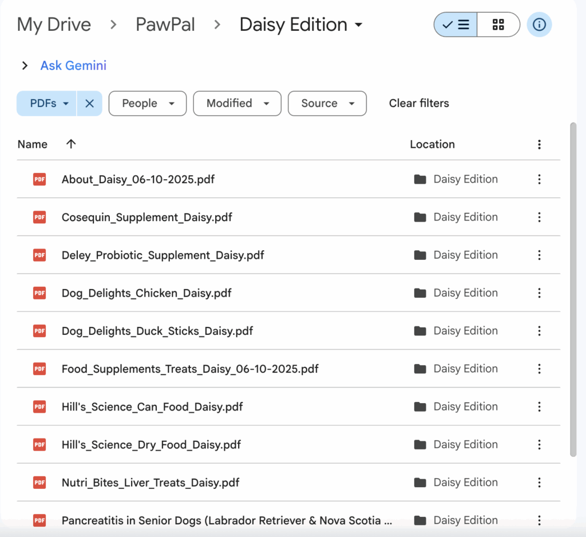Click the more options icon in column header
Image resolution: width=586 pixels, height=537 pixels.
(539, 144)
